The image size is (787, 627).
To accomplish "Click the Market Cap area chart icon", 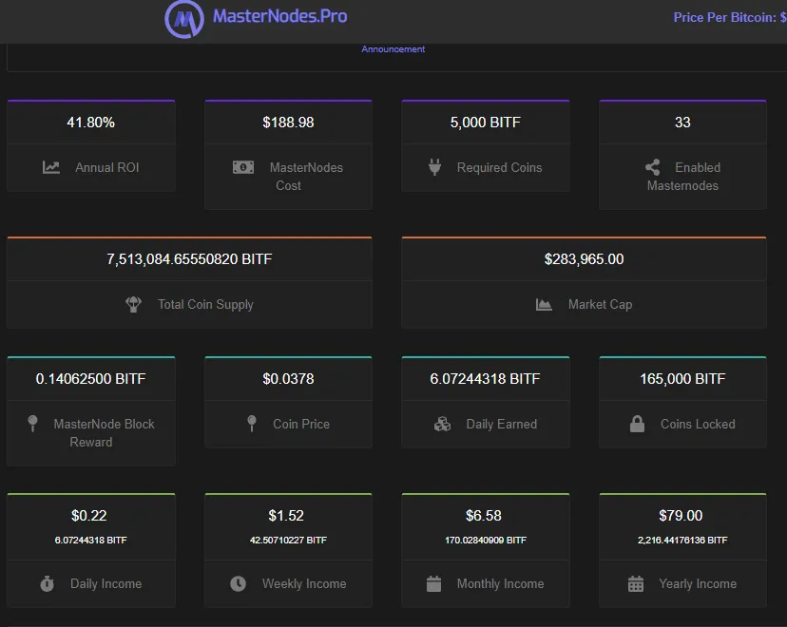I will pos(544,304).
